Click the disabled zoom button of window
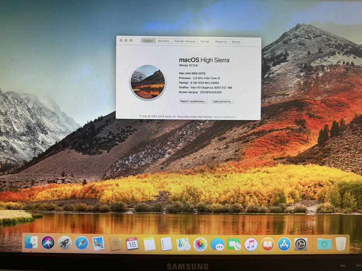Screen dimensions: 362x271 pyautogui.click(x=131, y=41)
